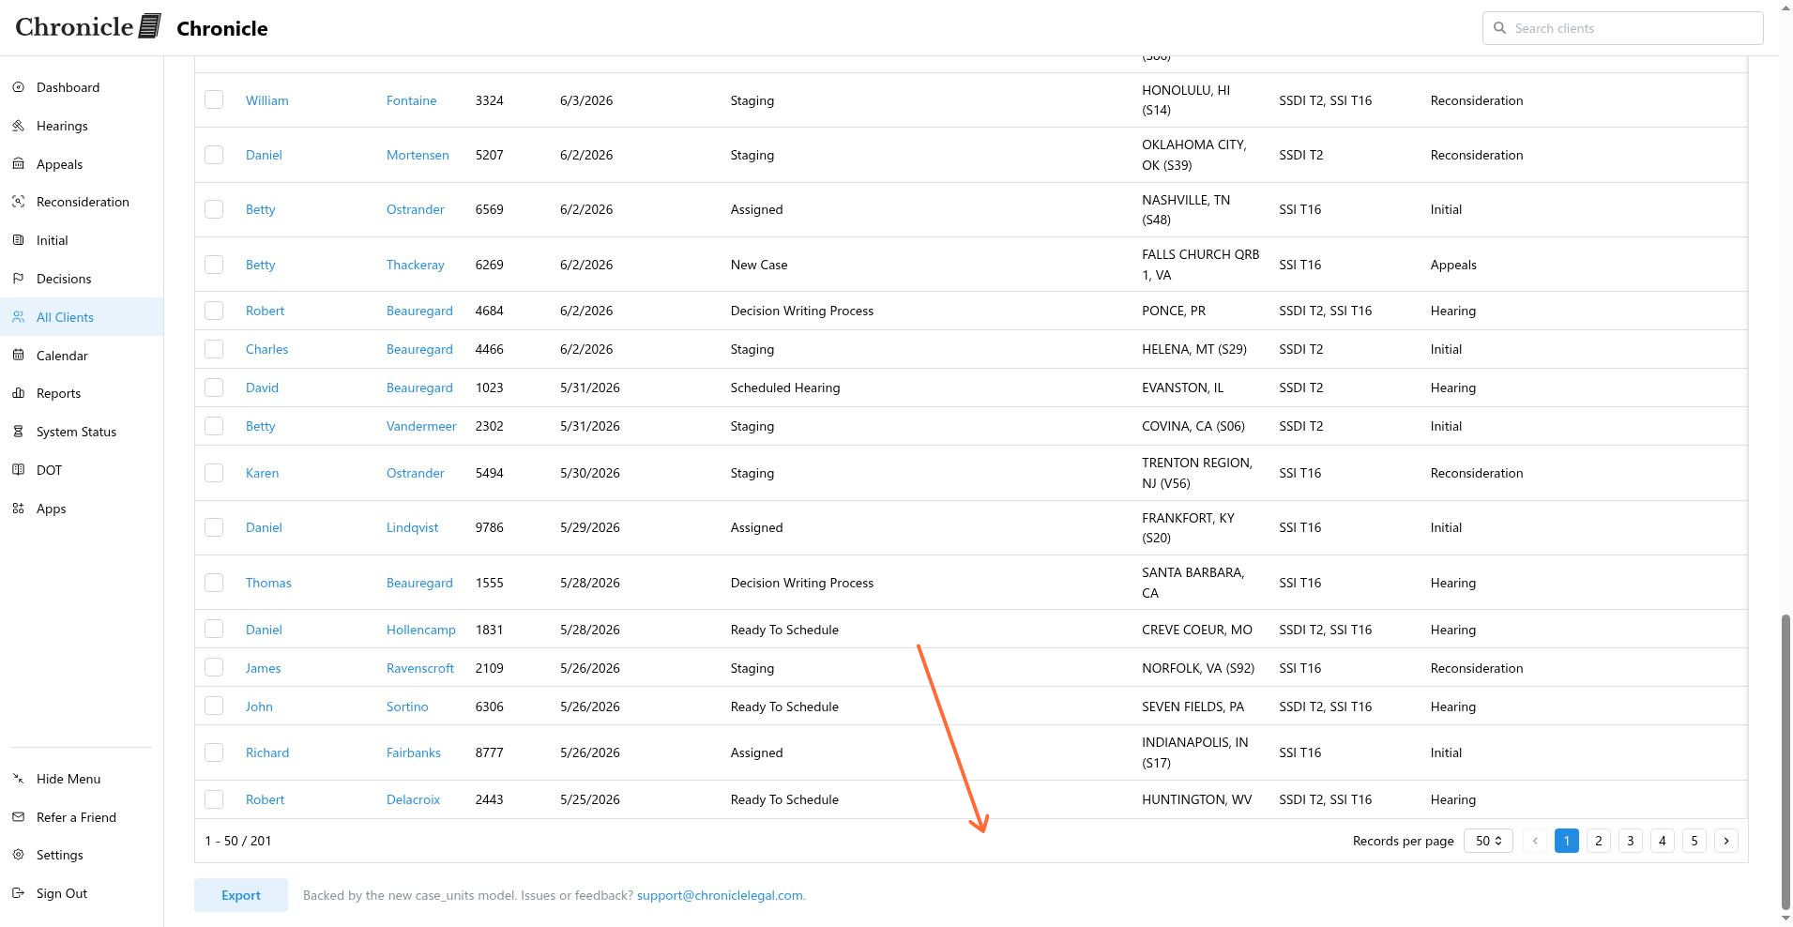The image size is (1793, 927).
Task: Click the Refer a Friend envelope icon
Action: coord(19,817)
